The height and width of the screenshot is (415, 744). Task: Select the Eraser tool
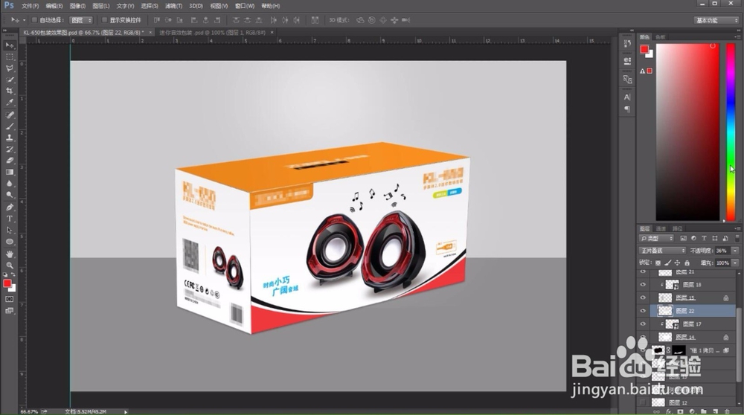[x=10, y=161]
